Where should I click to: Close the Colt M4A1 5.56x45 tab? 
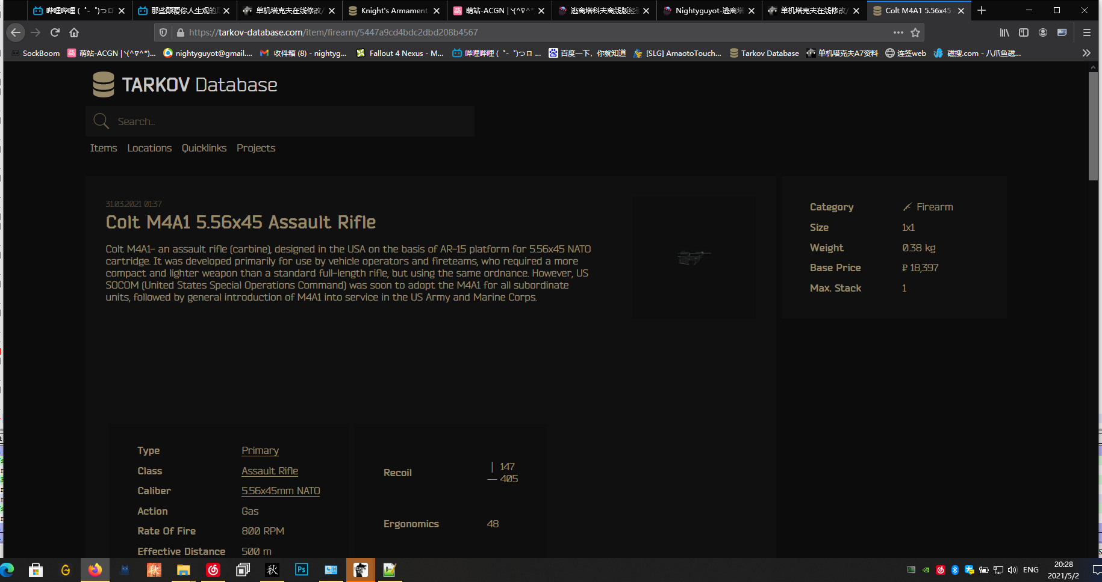(x=961, y=10)
